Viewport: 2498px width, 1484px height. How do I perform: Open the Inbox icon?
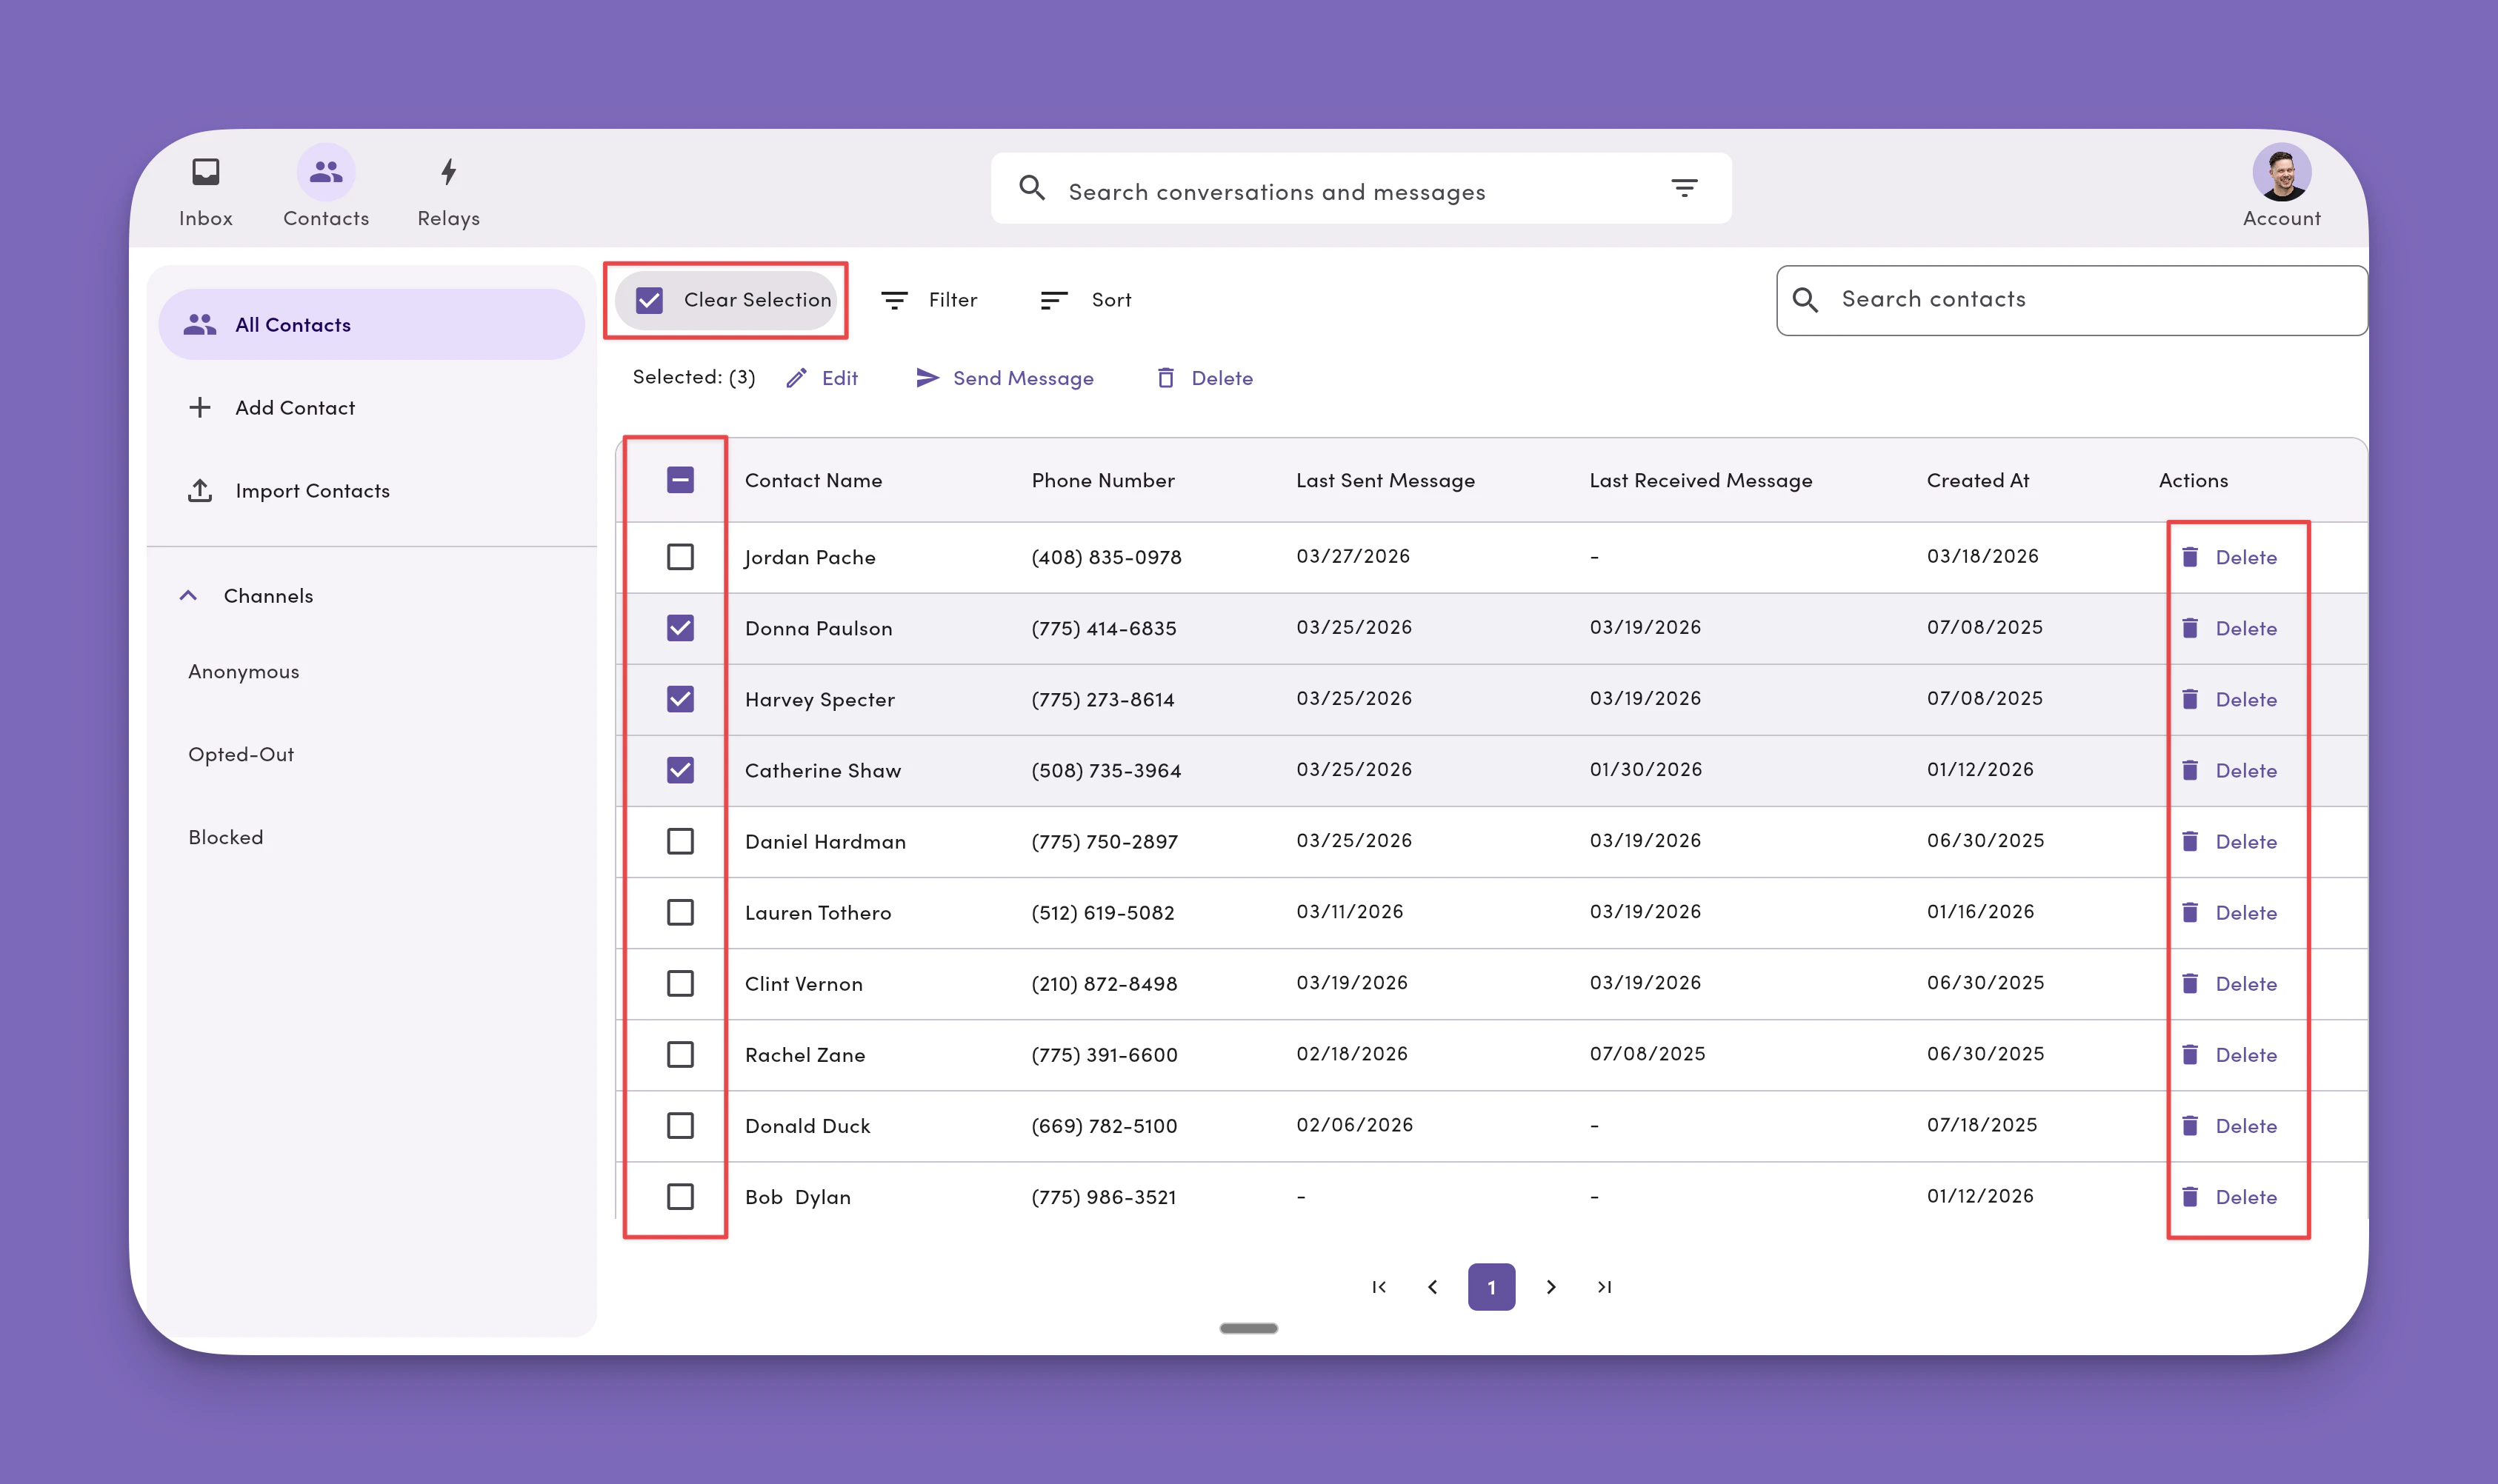pyautogui.click(x=205, y=172)
